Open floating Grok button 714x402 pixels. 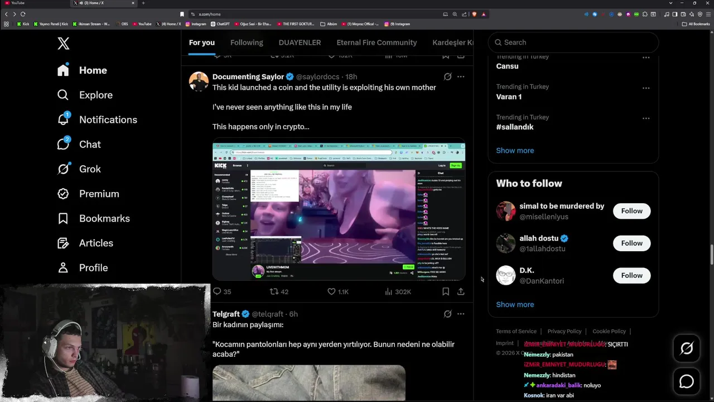point(687,348)
